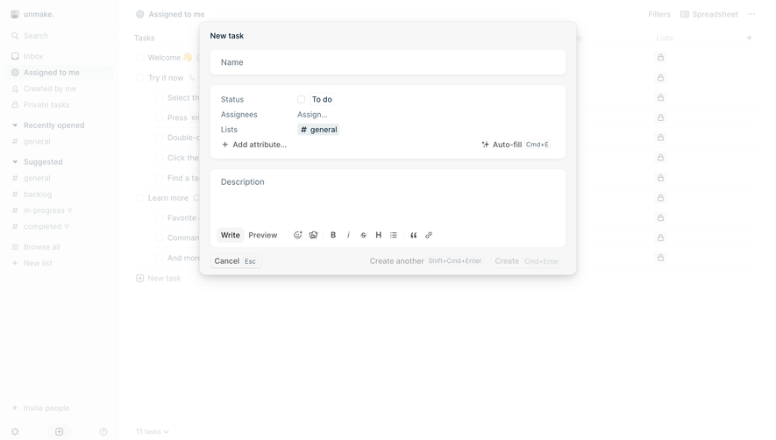Screen dimensions: 776x440
Task: Toggle checkbox for Try it now task
Action: (x=140, y=78)
